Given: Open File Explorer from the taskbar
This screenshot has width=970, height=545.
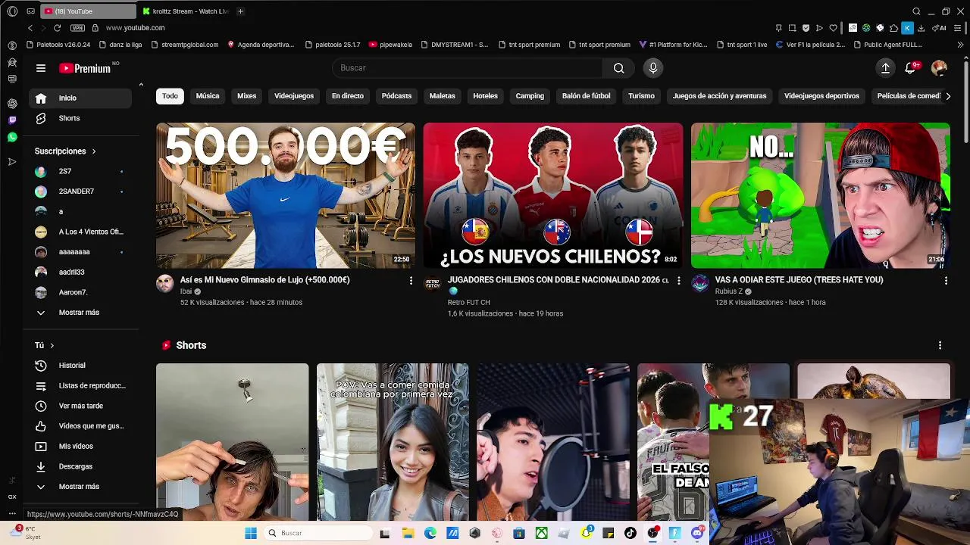Looking at the screenshot, I should click(x=408, y=533).
